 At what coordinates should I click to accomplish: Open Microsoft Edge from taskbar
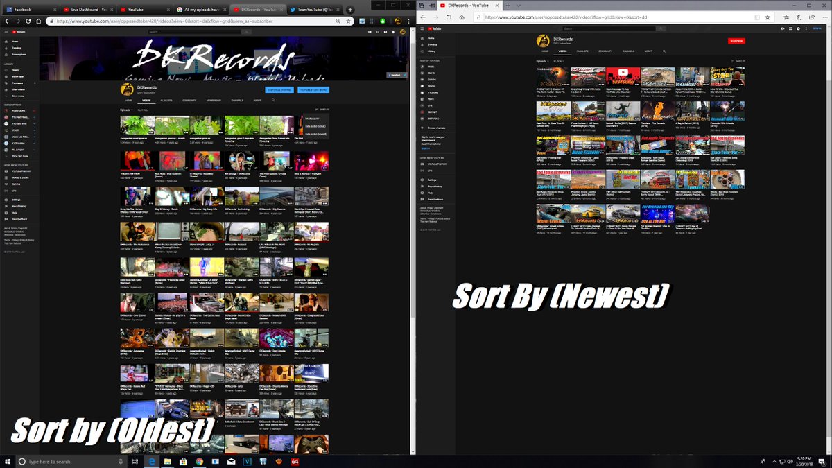tap(151, 461)
